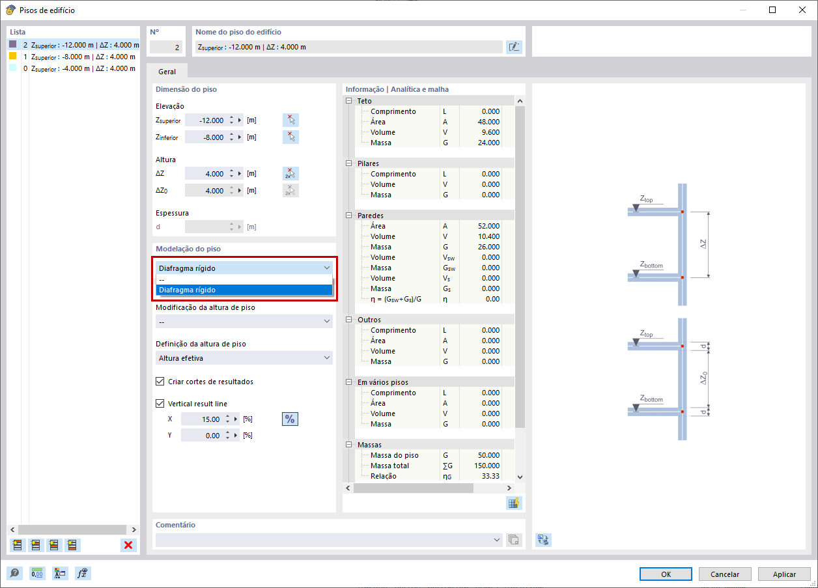The height and width of the screenshot is (588, 818).
Task: Click the arrow button right of Zsuperior
Action: click(x=239, y=120)
